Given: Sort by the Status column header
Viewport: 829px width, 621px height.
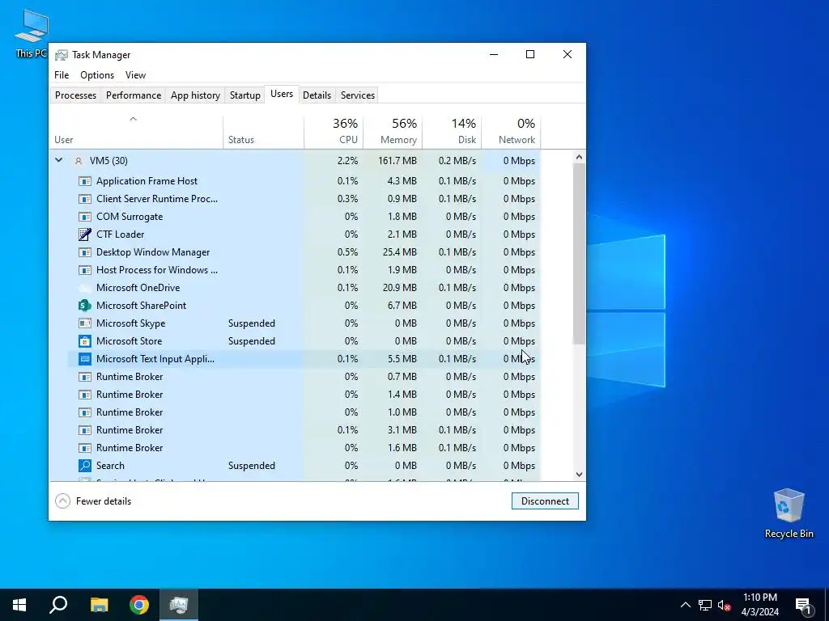Looking at the screenshot, I should [263, 131].
